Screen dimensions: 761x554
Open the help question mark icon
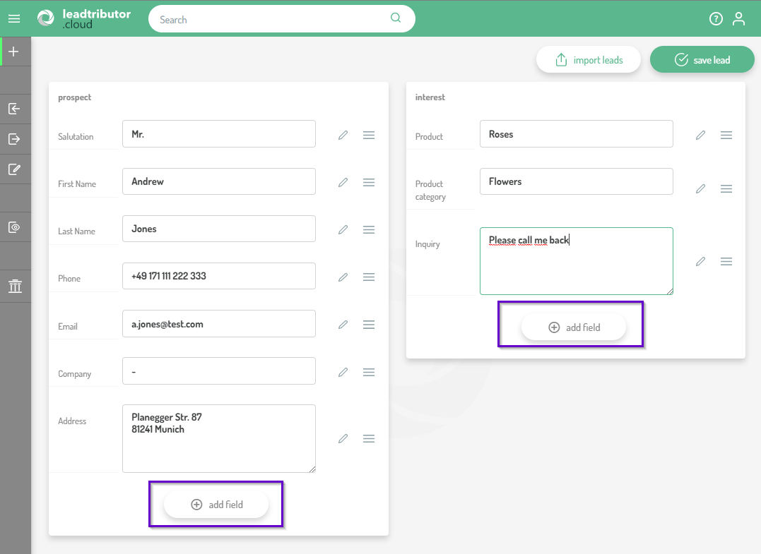point(716,19)
